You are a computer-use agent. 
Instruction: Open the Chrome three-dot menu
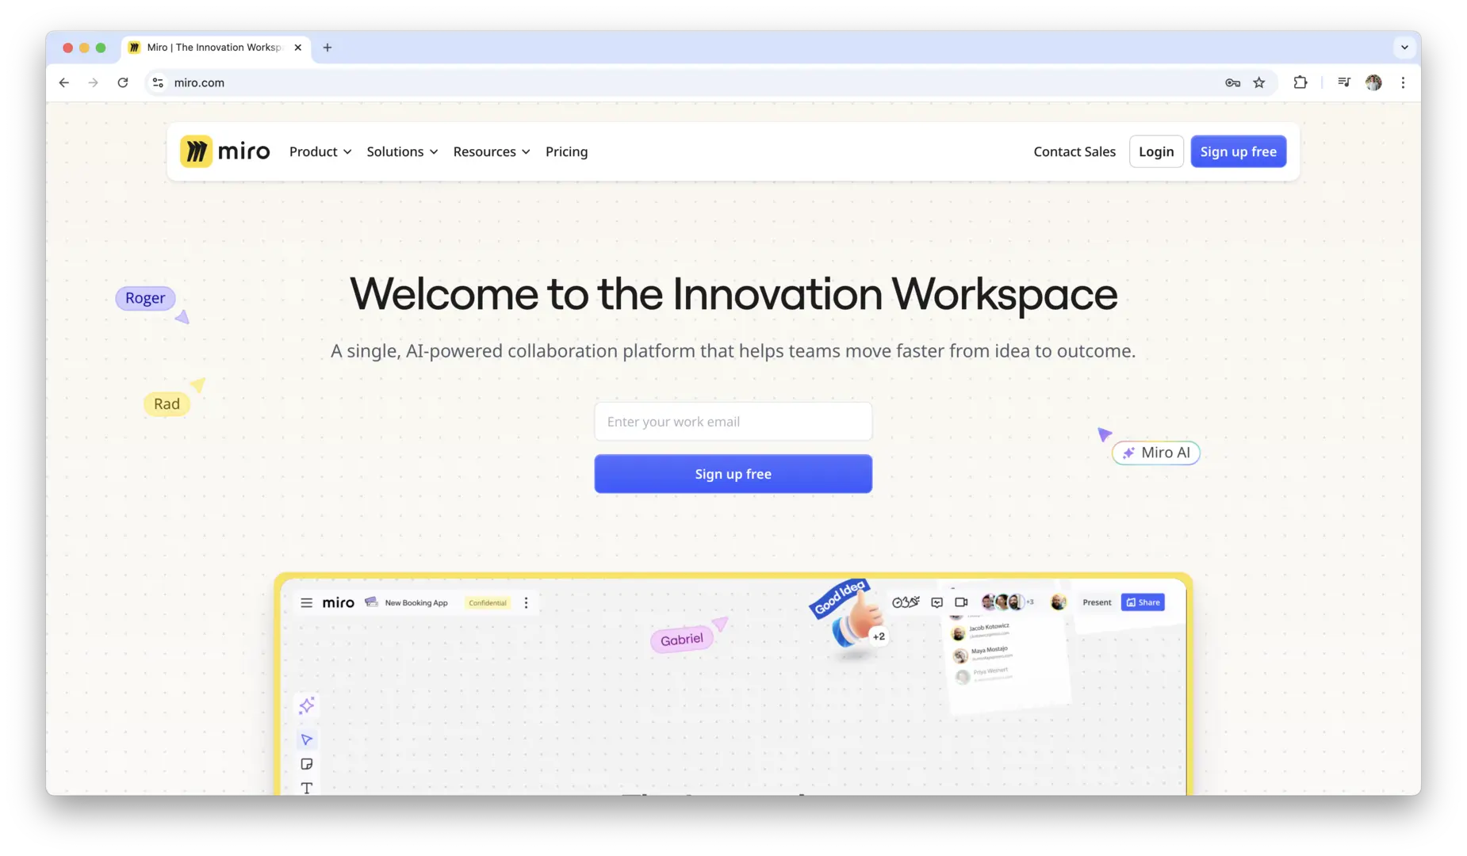1403,82
